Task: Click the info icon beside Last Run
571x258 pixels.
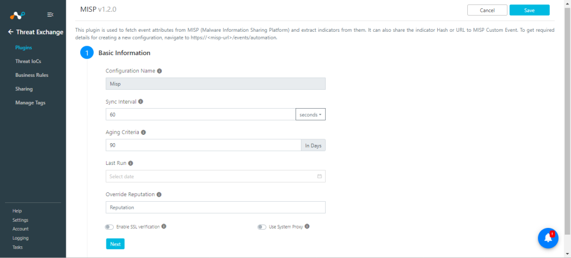Action: coord(130,163)
